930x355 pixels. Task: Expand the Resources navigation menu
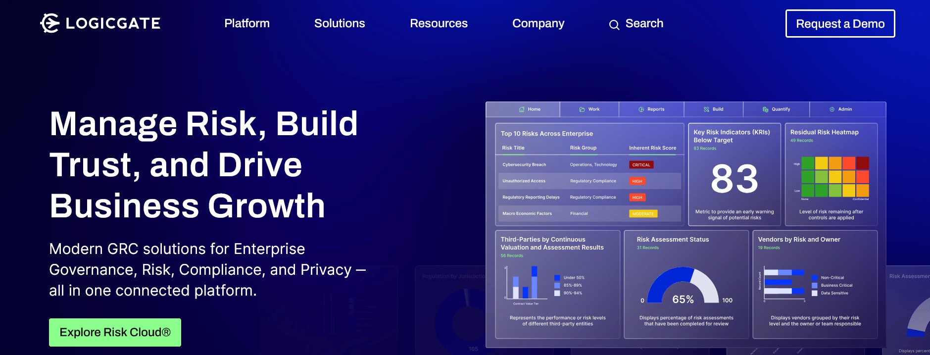click(x=439, y=23)
